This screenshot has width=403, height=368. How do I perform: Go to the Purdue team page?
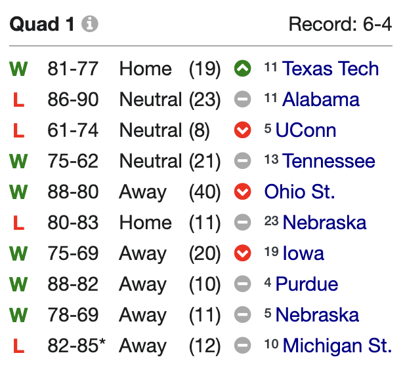coord(307,284)
